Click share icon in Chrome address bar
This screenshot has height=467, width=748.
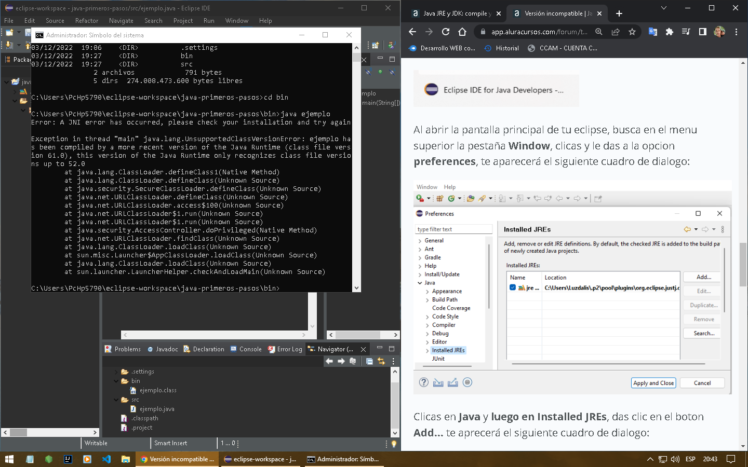coord(616,32)
